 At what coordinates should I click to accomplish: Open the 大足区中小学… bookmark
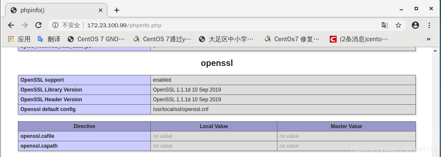coord(226,39)
